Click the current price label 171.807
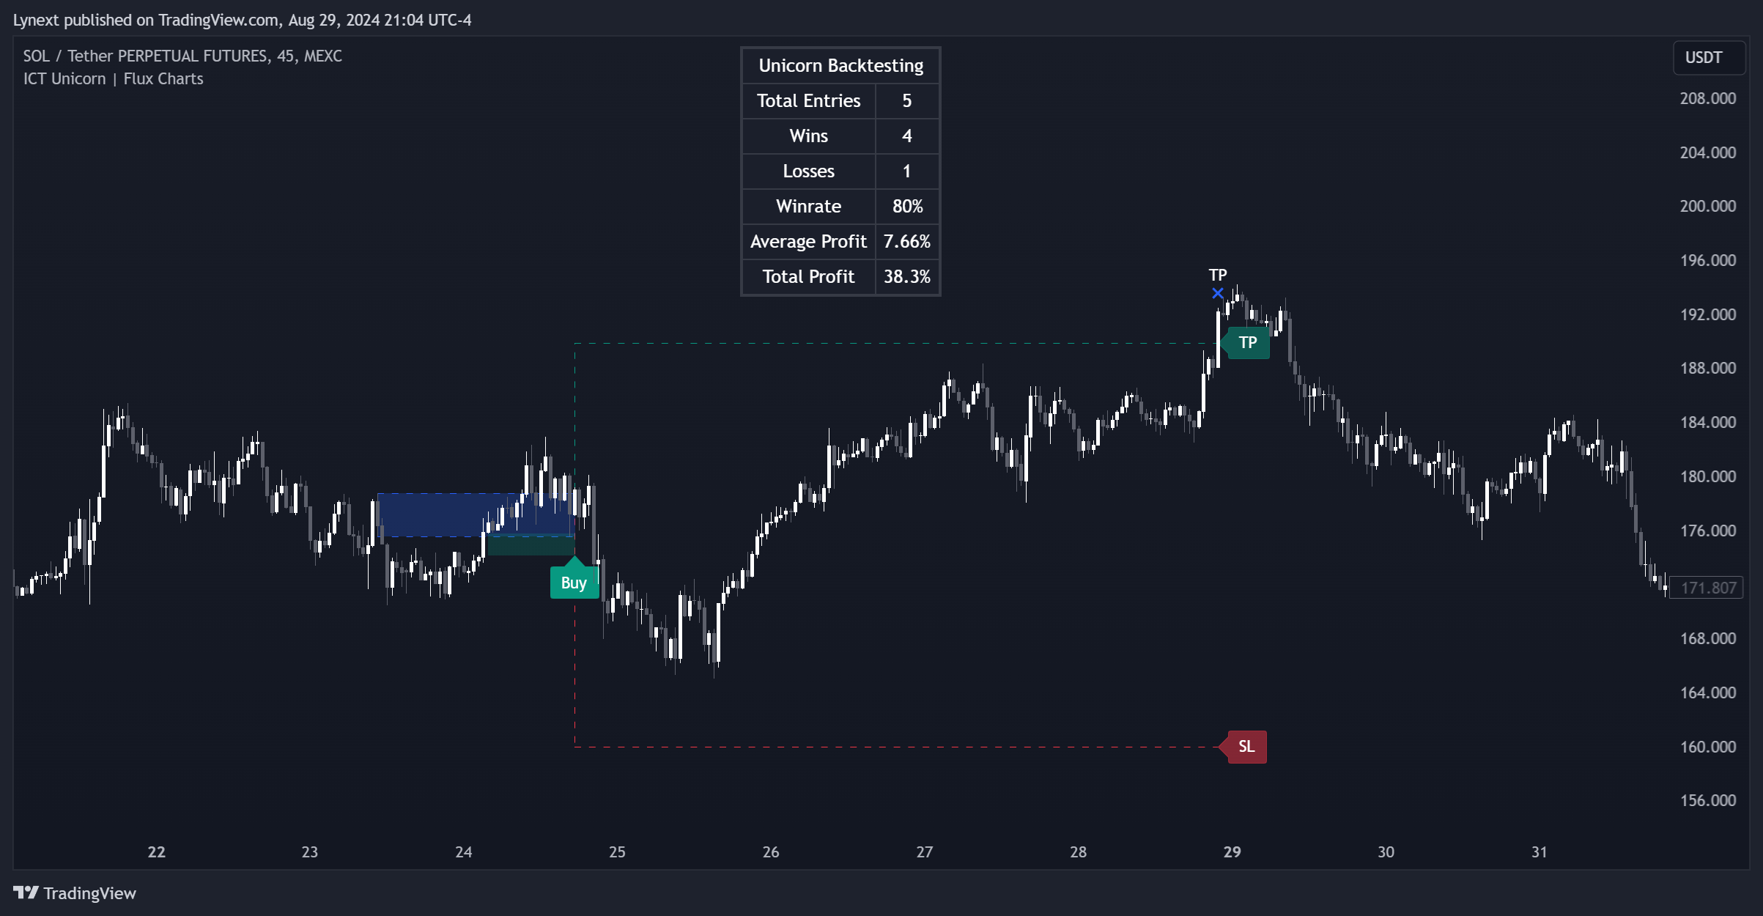The width and height of the screenshot is (1763, 916). point(1708,588)
